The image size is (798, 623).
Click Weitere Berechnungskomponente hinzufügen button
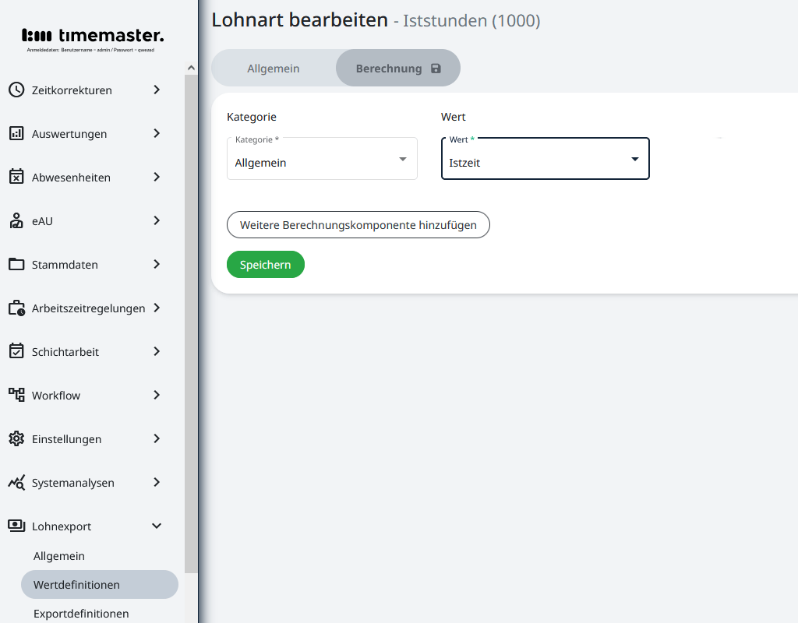tap(358, 225)
